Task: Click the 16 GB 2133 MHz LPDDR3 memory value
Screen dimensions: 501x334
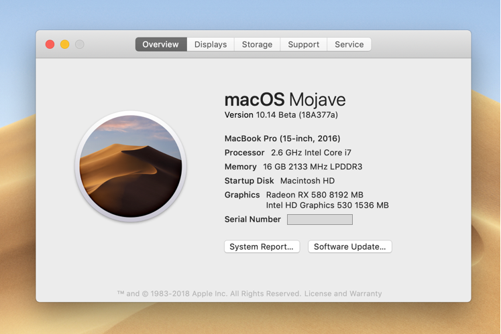Action: [x=312, y=167]
